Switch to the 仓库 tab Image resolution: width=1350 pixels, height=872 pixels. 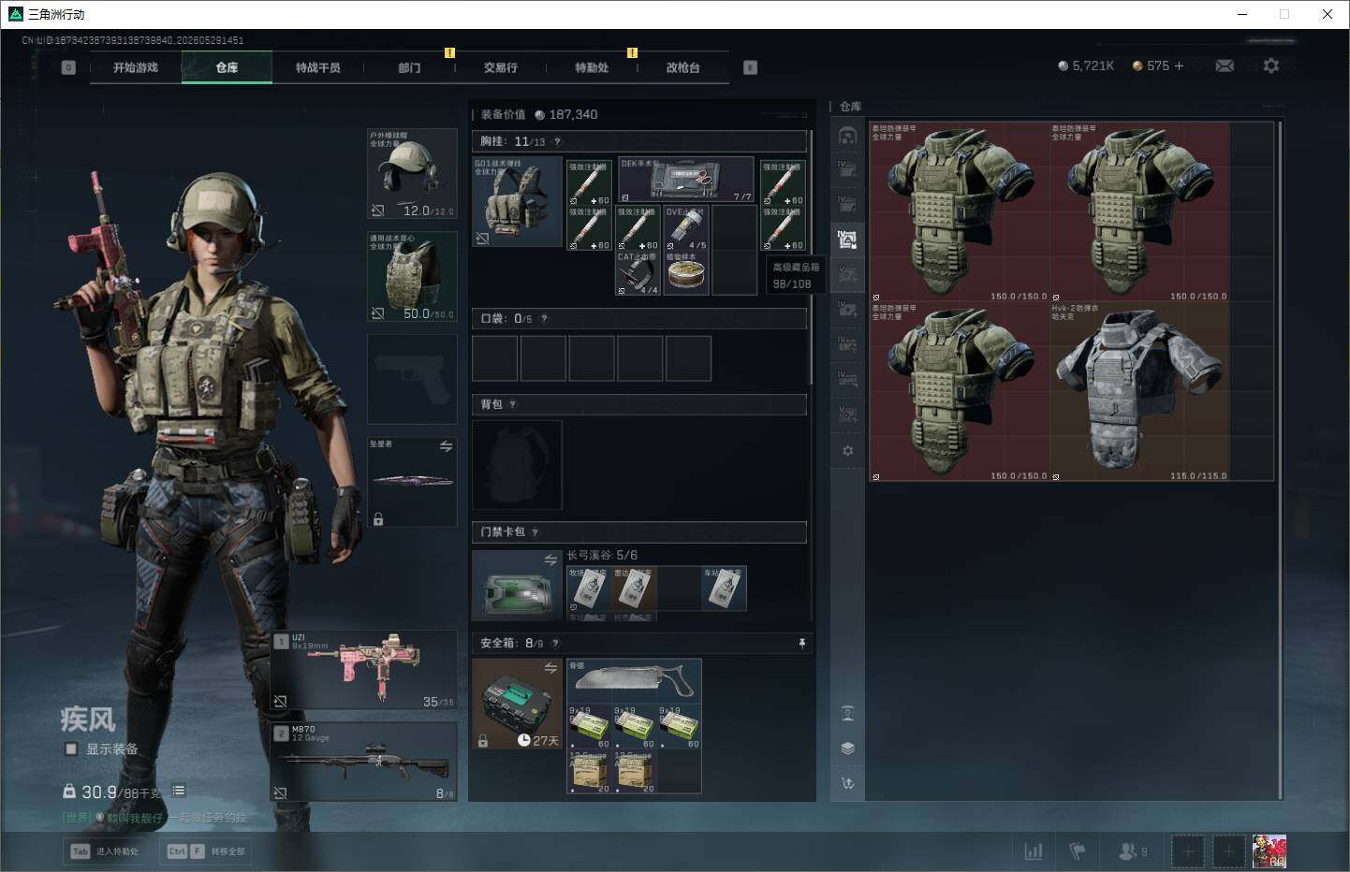[227, 67]
